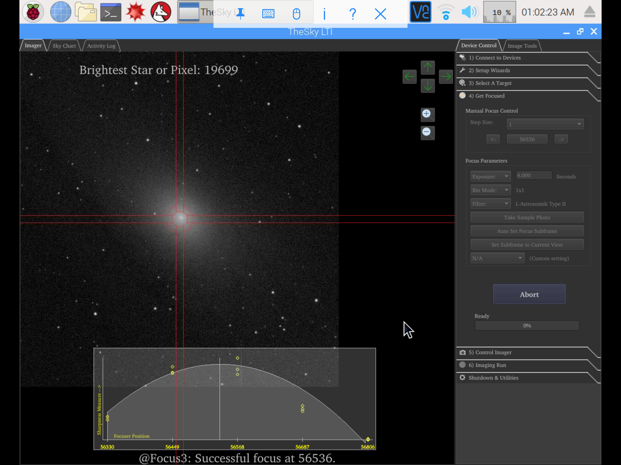Show the VNC on-screen keyboard
621x465 pixels.
tap(268, 14)
